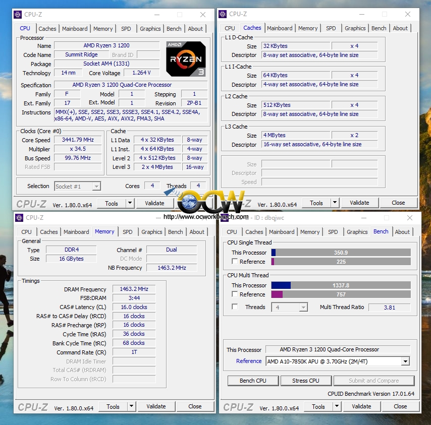Open Caches tab in Bench window

[x=254, y=232]
